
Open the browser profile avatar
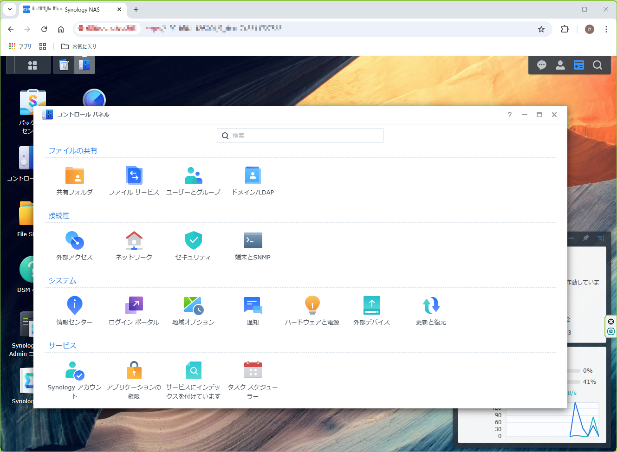590,29
